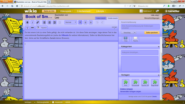
Task: Focus the Zusammenfassung summary field
Action: click(140, 27)
